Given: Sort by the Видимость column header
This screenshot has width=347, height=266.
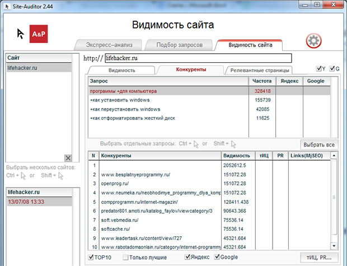Looking at the screenshot, I should tap(238, 156).
